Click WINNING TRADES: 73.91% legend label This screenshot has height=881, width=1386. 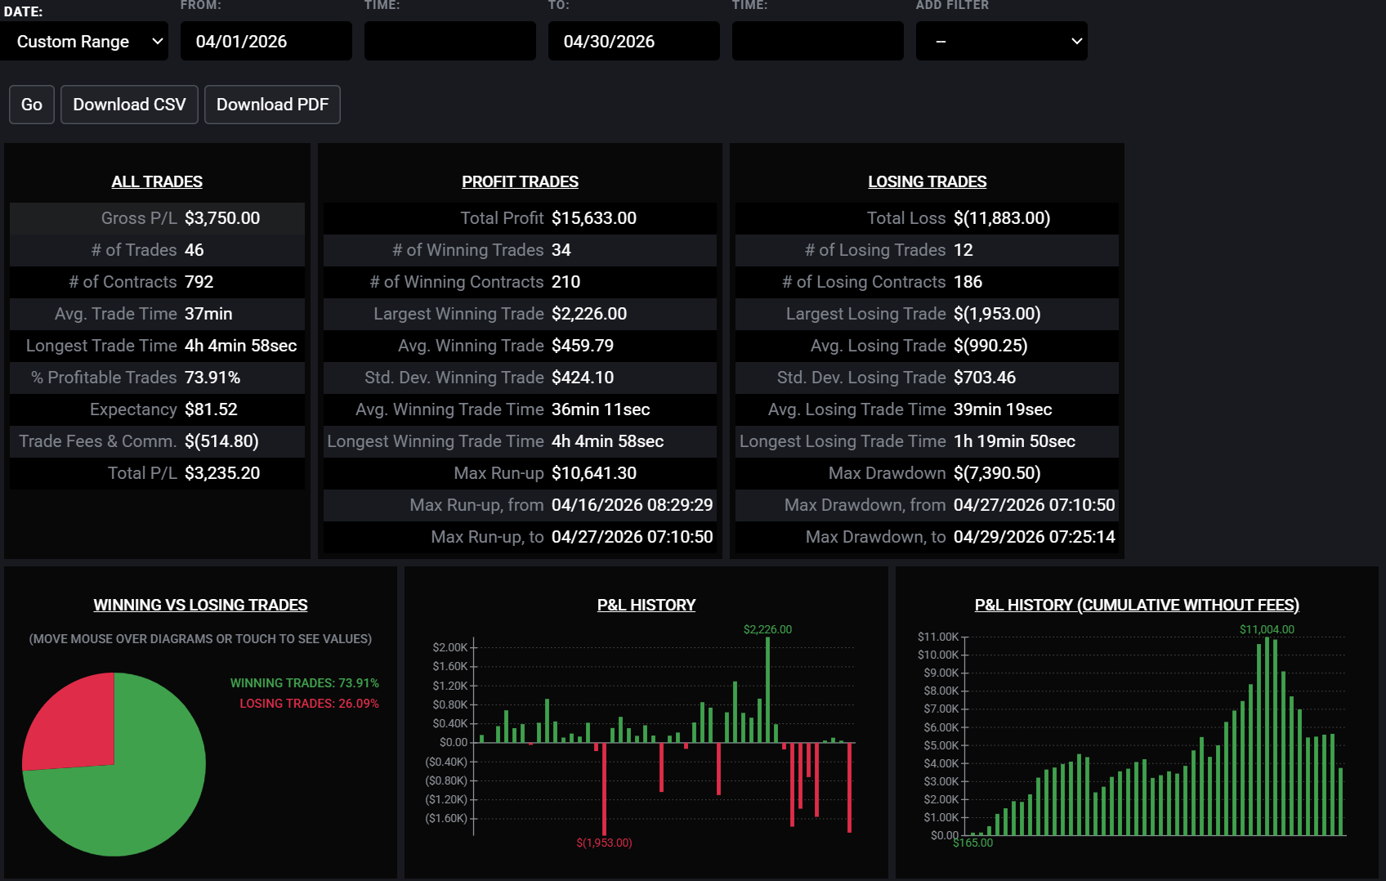(x=304, y=683)
